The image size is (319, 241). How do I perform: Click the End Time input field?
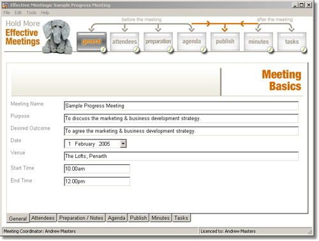click(x=97, y=182)
